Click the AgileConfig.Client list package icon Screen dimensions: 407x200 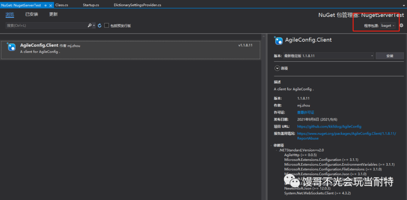pos(11,47)
